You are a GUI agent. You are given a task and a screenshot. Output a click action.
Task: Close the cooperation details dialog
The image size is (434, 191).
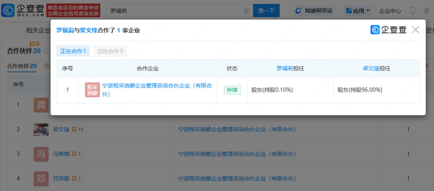click(x=415, y=30)
